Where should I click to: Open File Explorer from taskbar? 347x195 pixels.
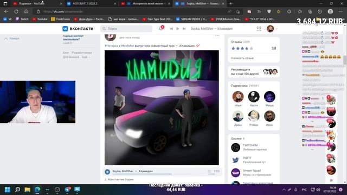coord(28,190)
